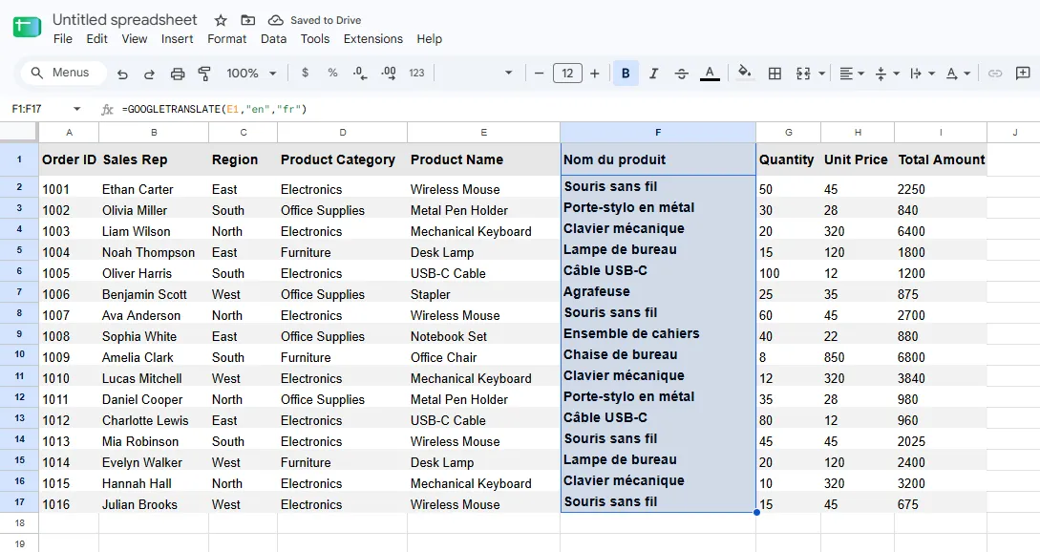This screenshot has height=552, width=1040.
Task: Toggle italic formatting
Action: click(653, 73)
